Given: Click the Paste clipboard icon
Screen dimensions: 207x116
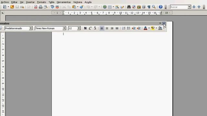Looking at the screenshot, I should [x=74, y=7].
